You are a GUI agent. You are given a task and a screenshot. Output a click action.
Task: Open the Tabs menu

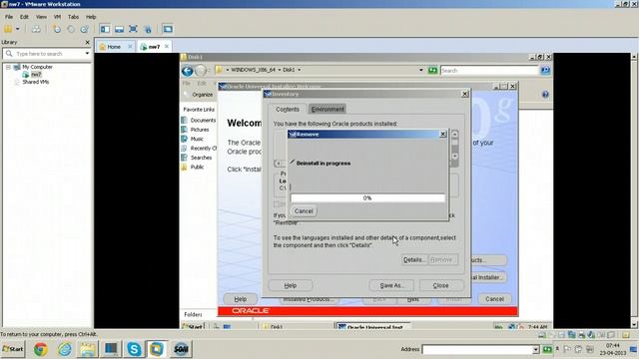(x=73, y=17)
